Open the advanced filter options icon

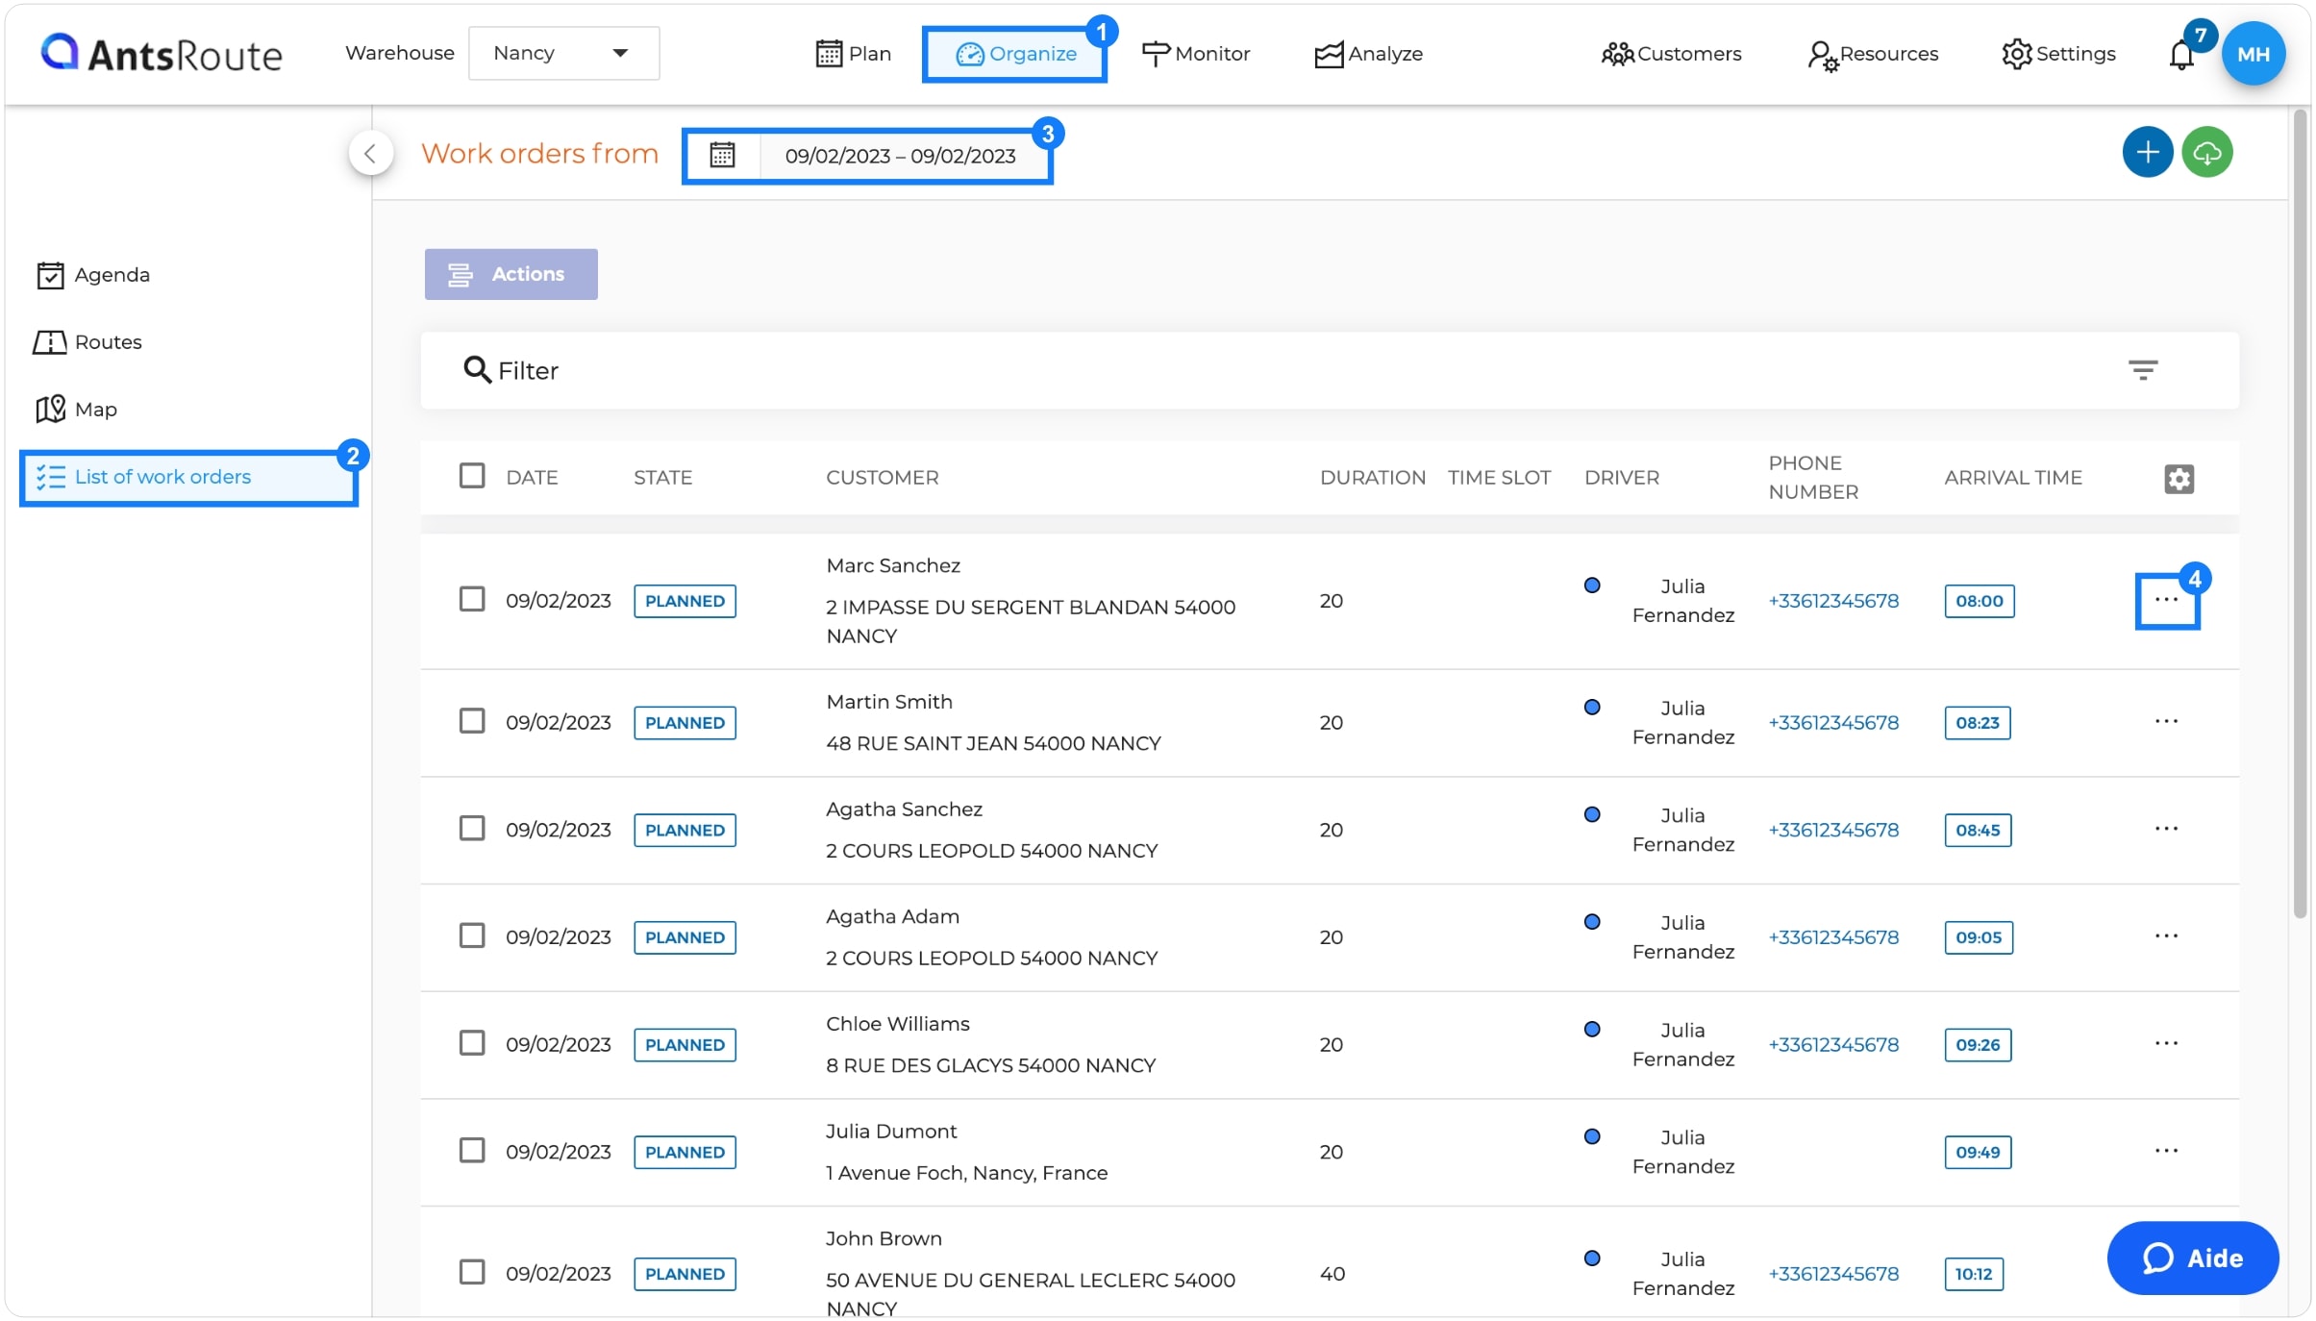pyautogui.click(x=2142, y=370)
